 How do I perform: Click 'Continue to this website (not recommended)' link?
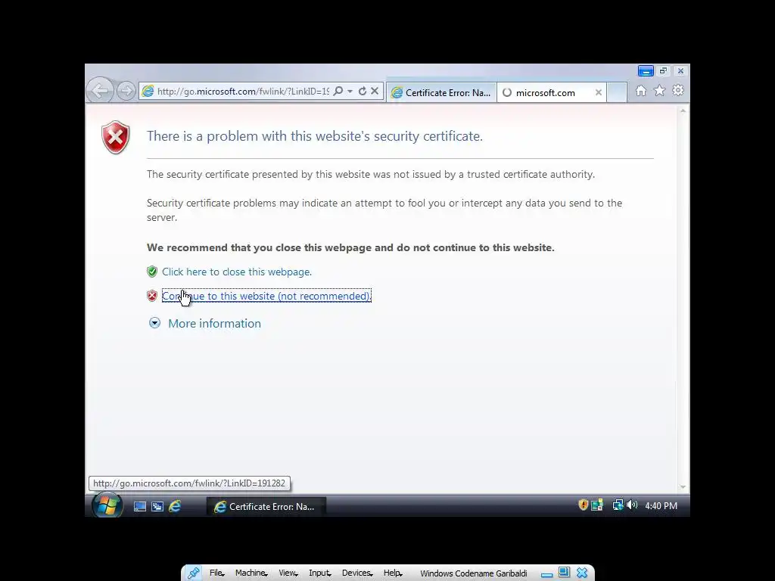(x=266, y=296)
